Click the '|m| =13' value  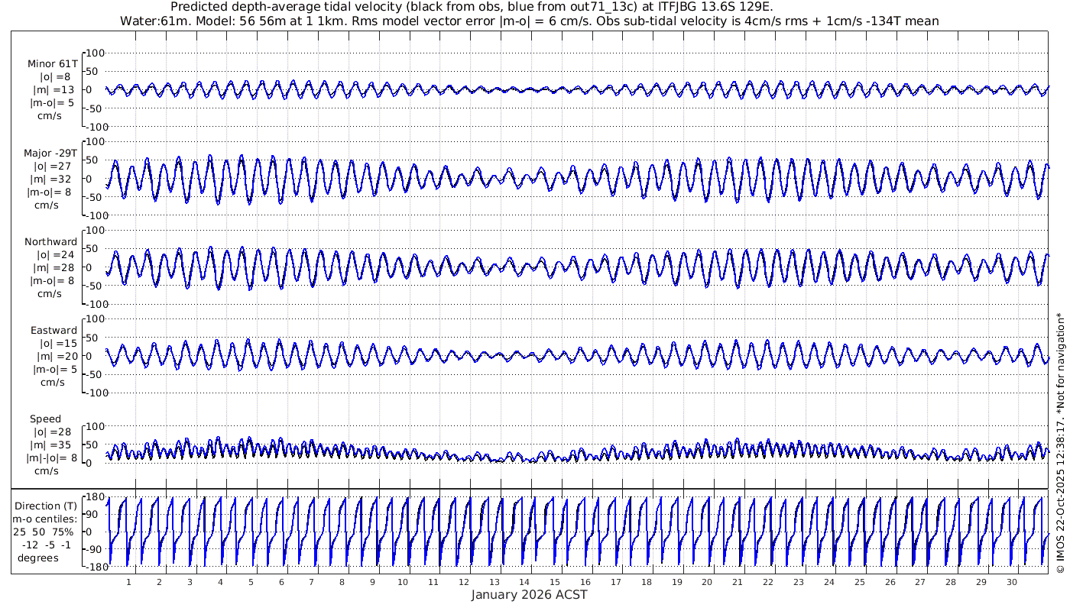[x=53, y=89]
